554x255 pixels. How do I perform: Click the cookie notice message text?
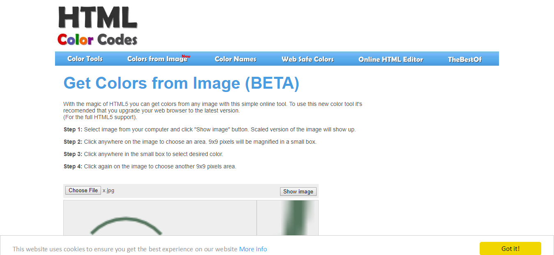point(125,249)
